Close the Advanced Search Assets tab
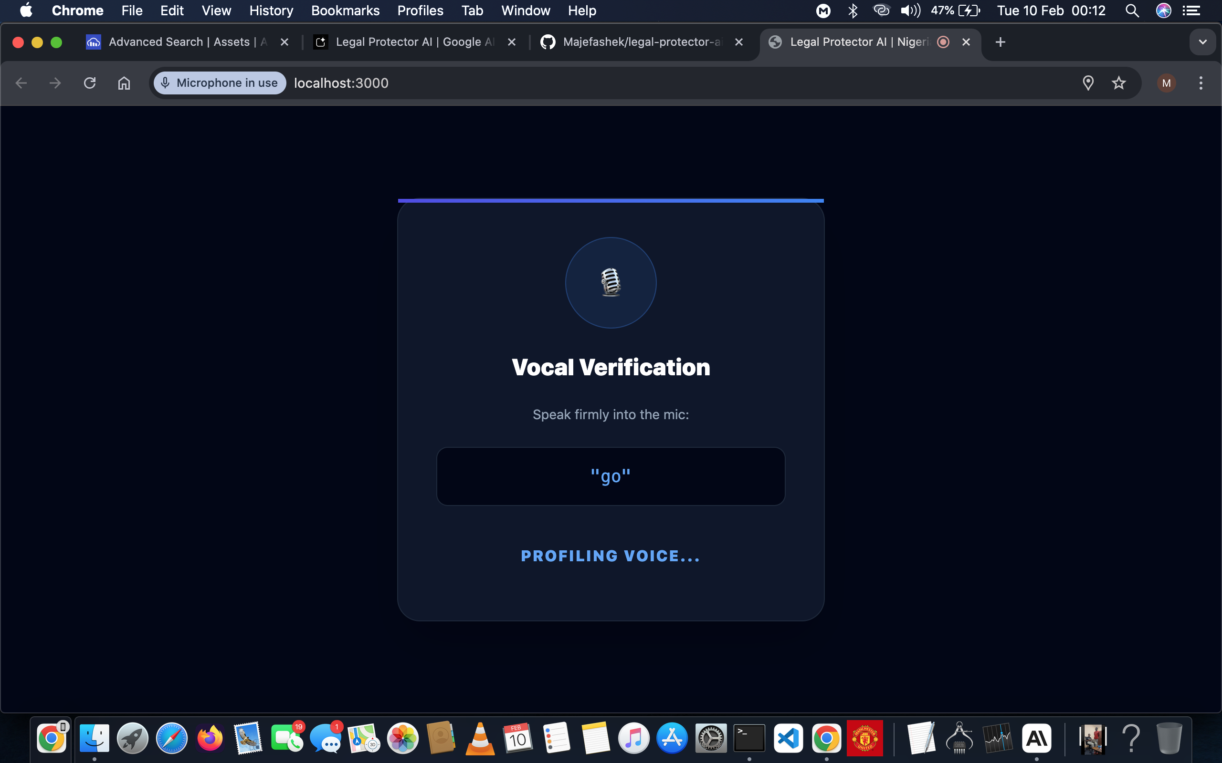The height and width of the screenshot is (763, 1222). tap(284, 42)
